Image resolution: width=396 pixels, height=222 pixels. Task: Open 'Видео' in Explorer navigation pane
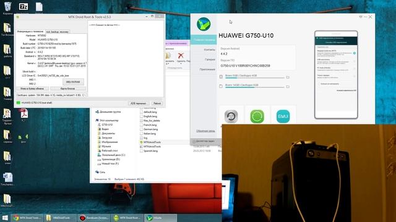pyautogui.click(x=103, y=129)
